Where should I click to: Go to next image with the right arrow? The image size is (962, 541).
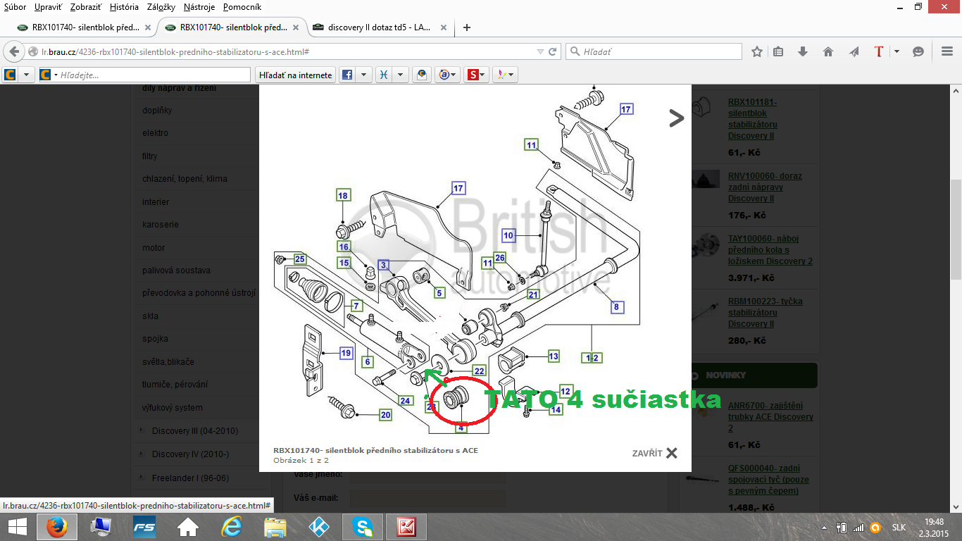(676, 118)
